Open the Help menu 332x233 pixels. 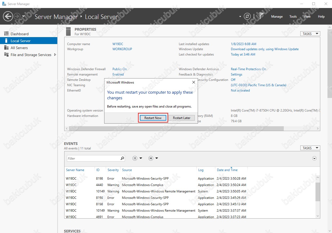pyautogui.click(x=321, y=17)
